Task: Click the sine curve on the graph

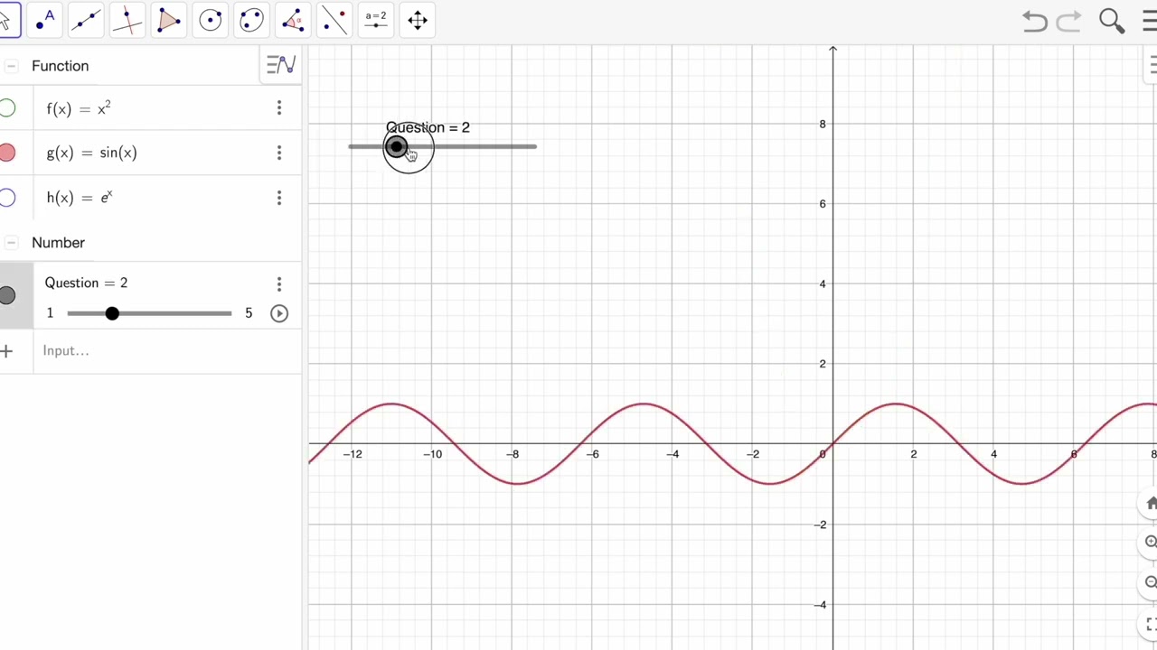Action: click(x=896, y=404)
